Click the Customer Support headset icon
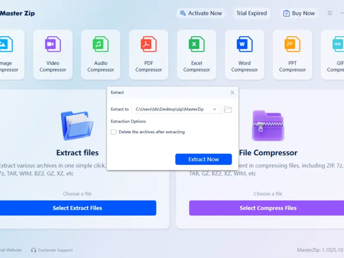The width and height of the screenshot is (344, 258). pyautogui.click(x=34, y=250)
